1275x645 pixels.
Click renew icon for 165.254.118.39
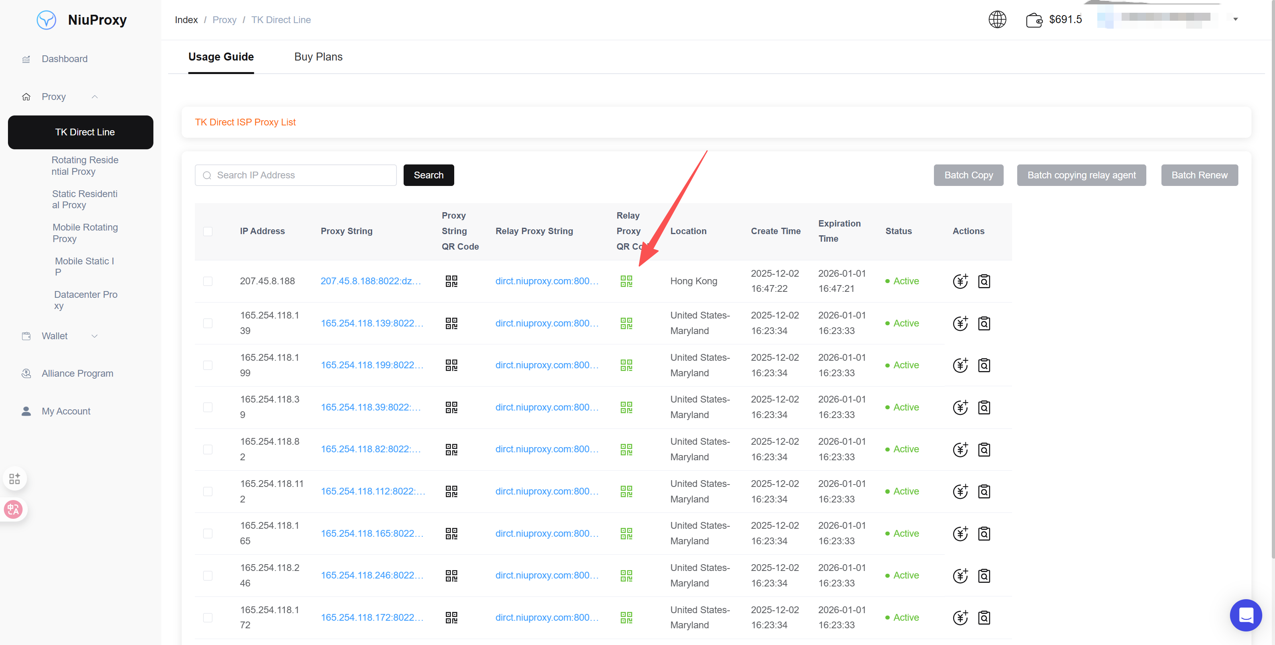pyautogui.click(x=960, y=407)
